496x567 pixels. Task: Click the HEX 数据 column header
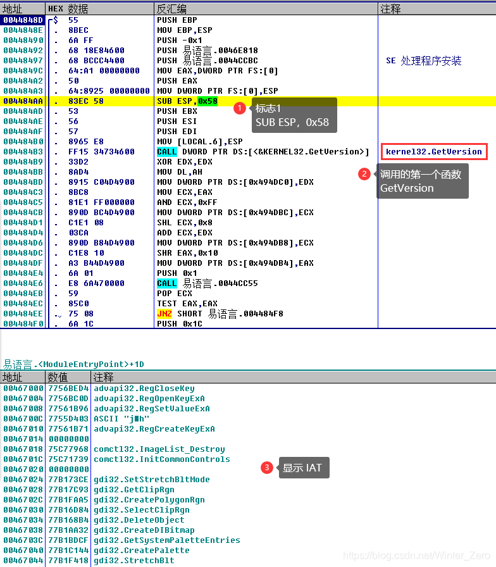[100, 9]
